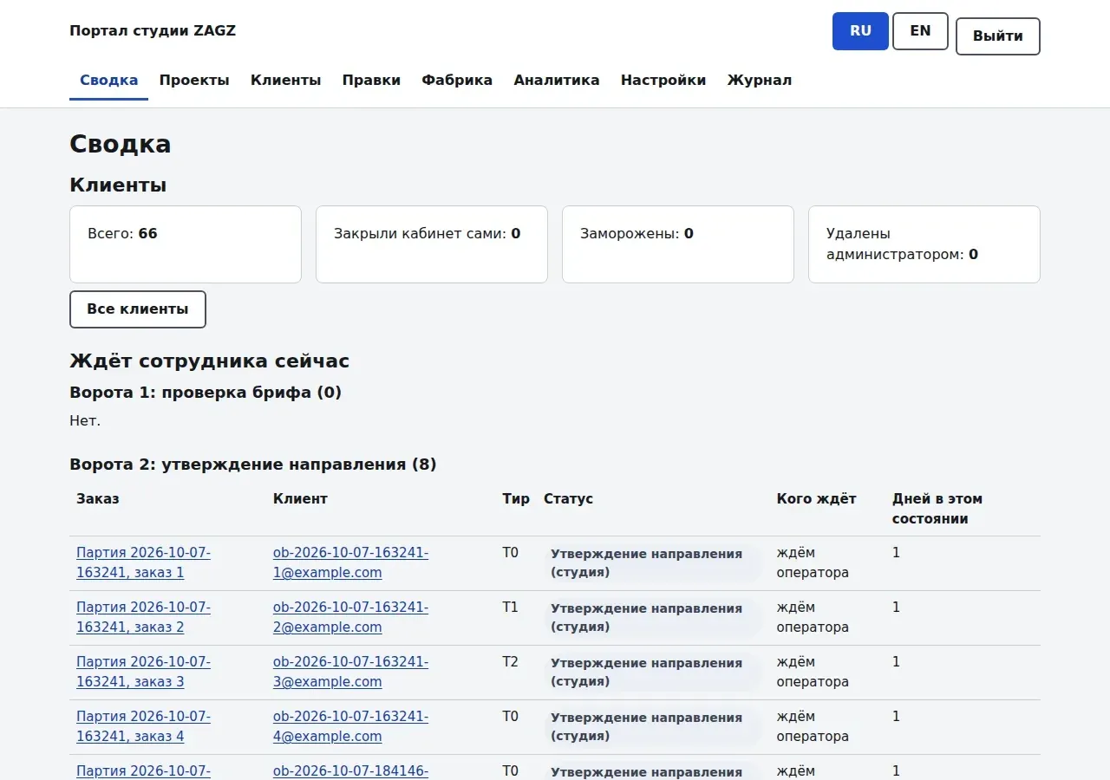Viewport: 1110px width, 780px height.
Task: Select the Заморожены: 0 card
Action: (678, 244)
